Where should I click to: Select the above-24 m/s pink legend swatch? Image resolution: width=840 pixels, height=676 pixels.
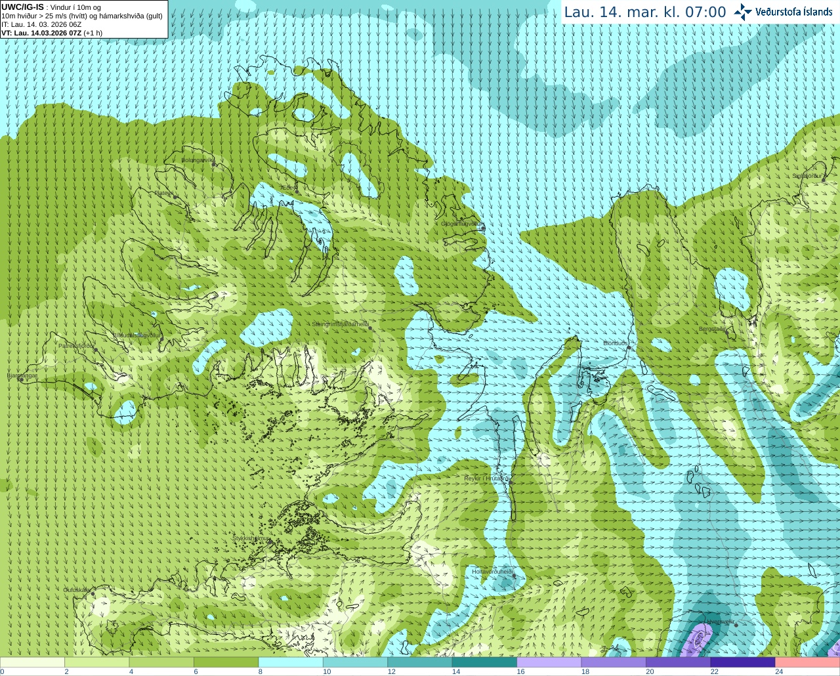pos(808,662)
